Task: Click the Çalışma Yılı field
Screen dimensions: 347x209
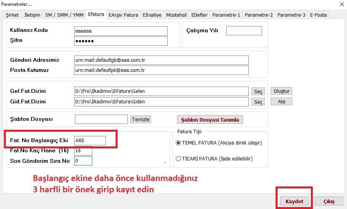Action: tap(244, 31)
